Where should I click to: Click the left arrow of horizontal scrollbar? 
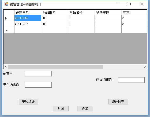tap(6, 67)
